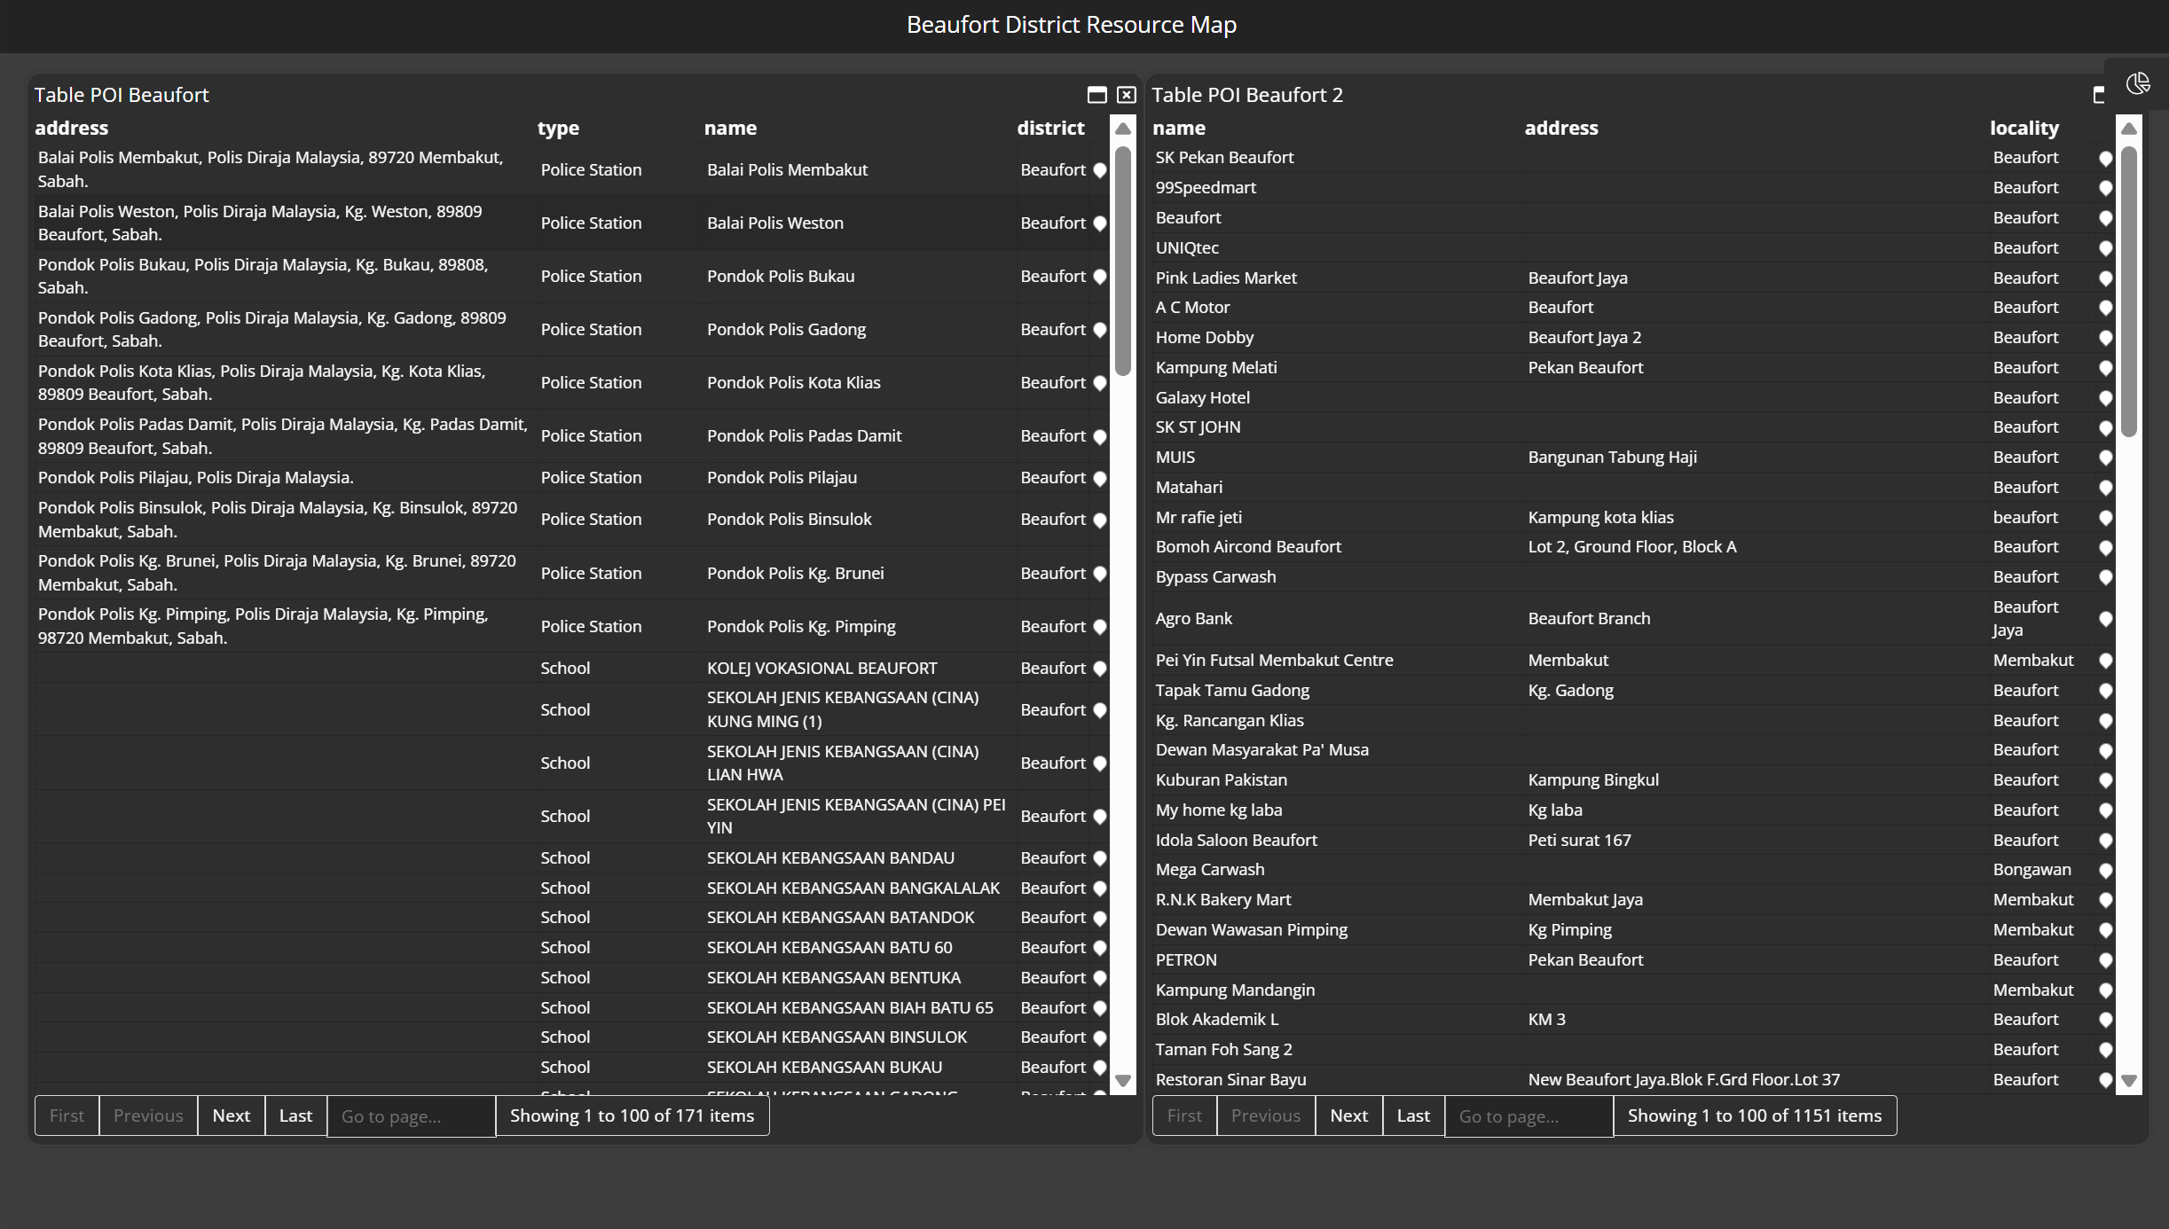Click right table scroll down arrow
The width and height of the screenshot is (2169, 1229).
[x=2128, y=1081]
